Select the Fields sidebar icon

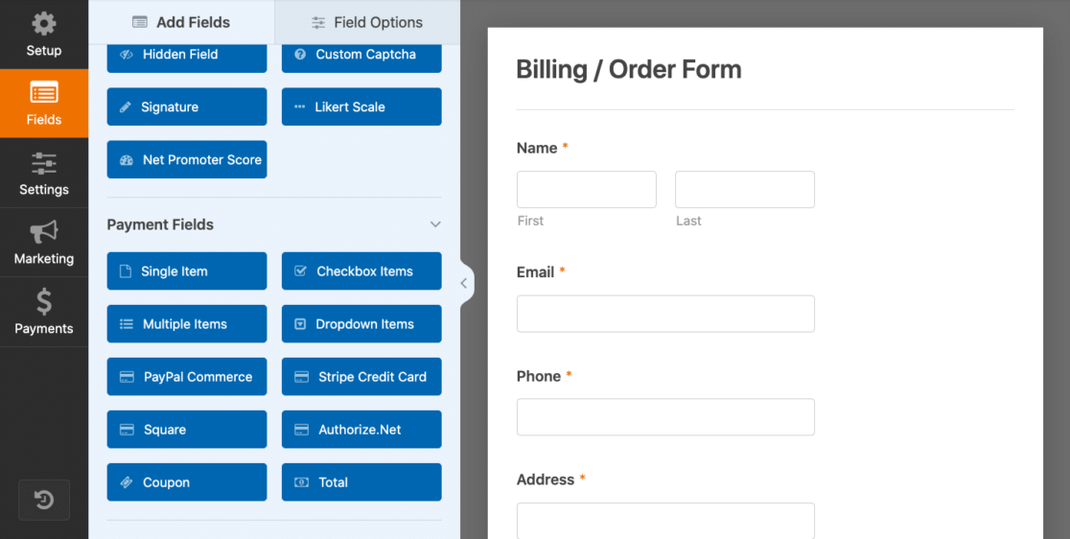click(44, 103)
